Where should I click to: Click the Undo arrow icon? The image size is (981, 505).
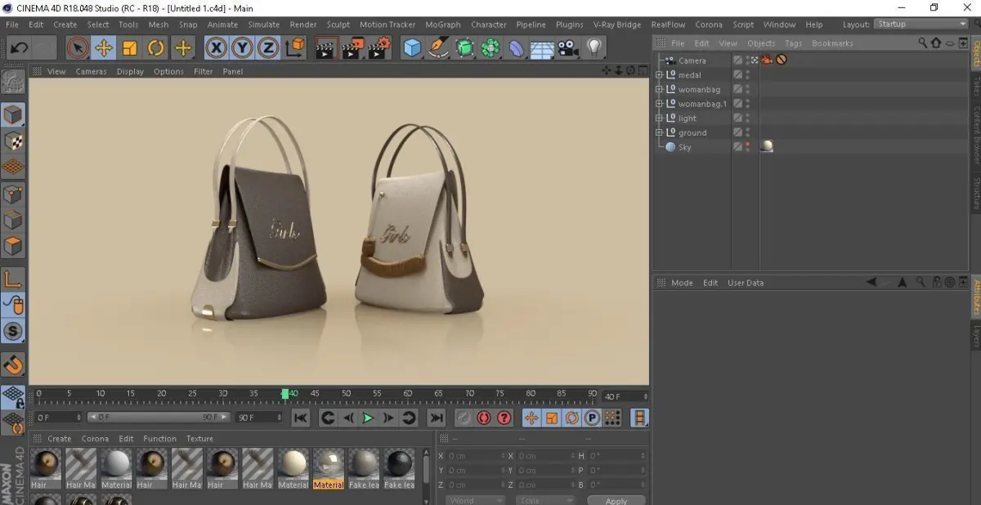point(18,48)
